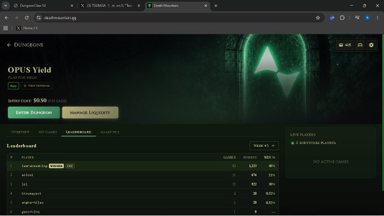Open the Home / X bookmark
The image size is (384, 216).
[x=27, y=28]
